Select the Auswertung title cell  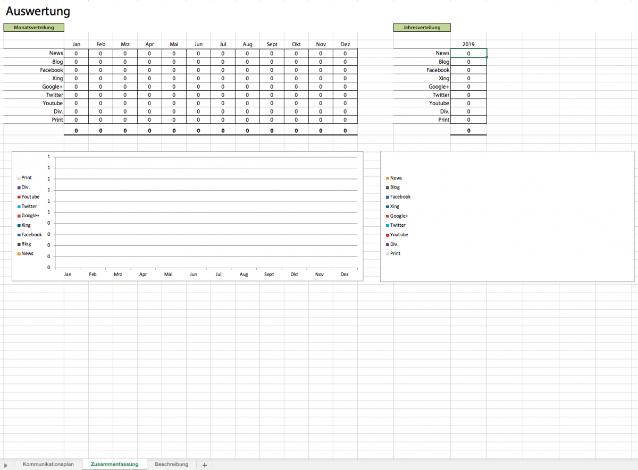click(x=38, y=11)
